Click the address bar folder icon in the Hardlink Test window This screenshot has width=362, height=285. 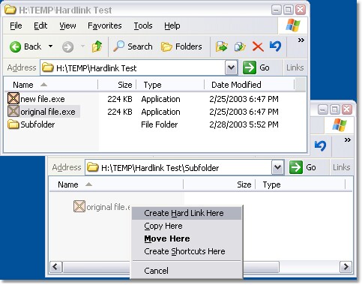tap(47, 67)
